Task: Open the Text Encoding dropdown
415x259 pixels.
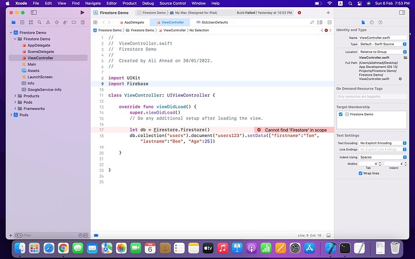Action: tap(383, 143)
